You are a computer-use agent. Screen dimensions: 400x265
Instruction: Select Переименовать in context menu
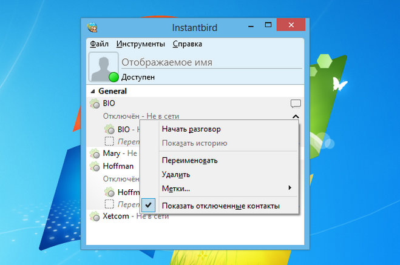pyautogui.click(x=219, y=161)
